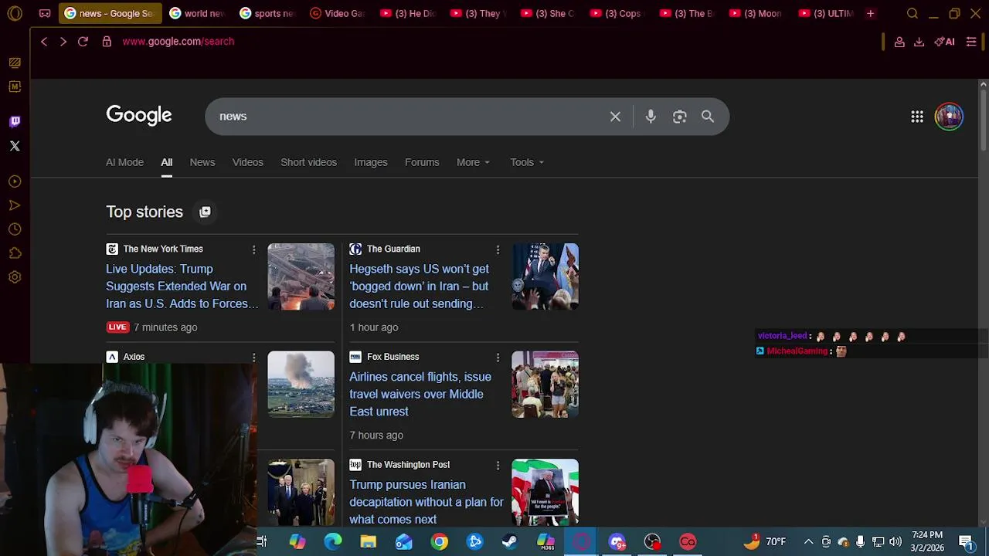
Task: Open the Twitch sidebar icon
Action: click(x=15, y=121)
